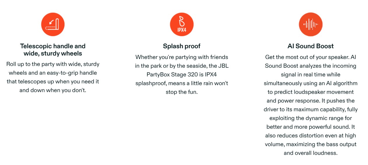This screenshot has height=165, width=368.
Task: Select the 'AI Sound Boost' heading
Action: [x=311, y=46]
